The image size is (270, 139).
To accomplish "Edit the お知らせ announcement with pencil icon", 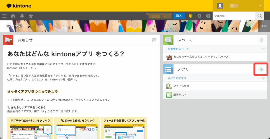I will [x=154, y=40].
